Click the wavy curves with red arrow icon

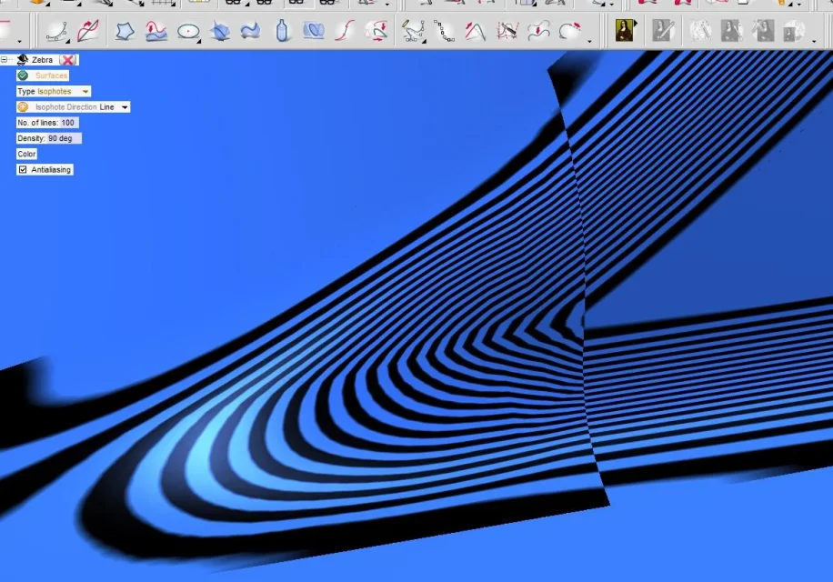coord(538,31)
